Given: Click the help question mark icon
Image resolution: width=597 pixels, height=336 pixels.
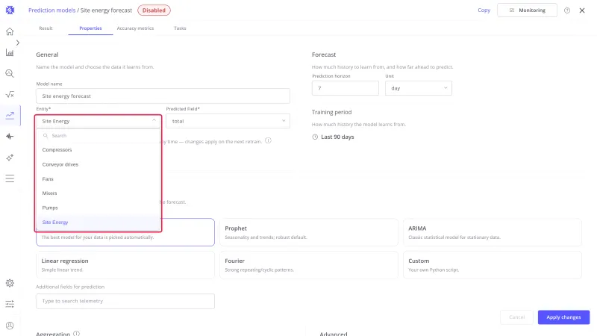Looking at the screenshot, I should pyautogui.click(x=567, y=10).
